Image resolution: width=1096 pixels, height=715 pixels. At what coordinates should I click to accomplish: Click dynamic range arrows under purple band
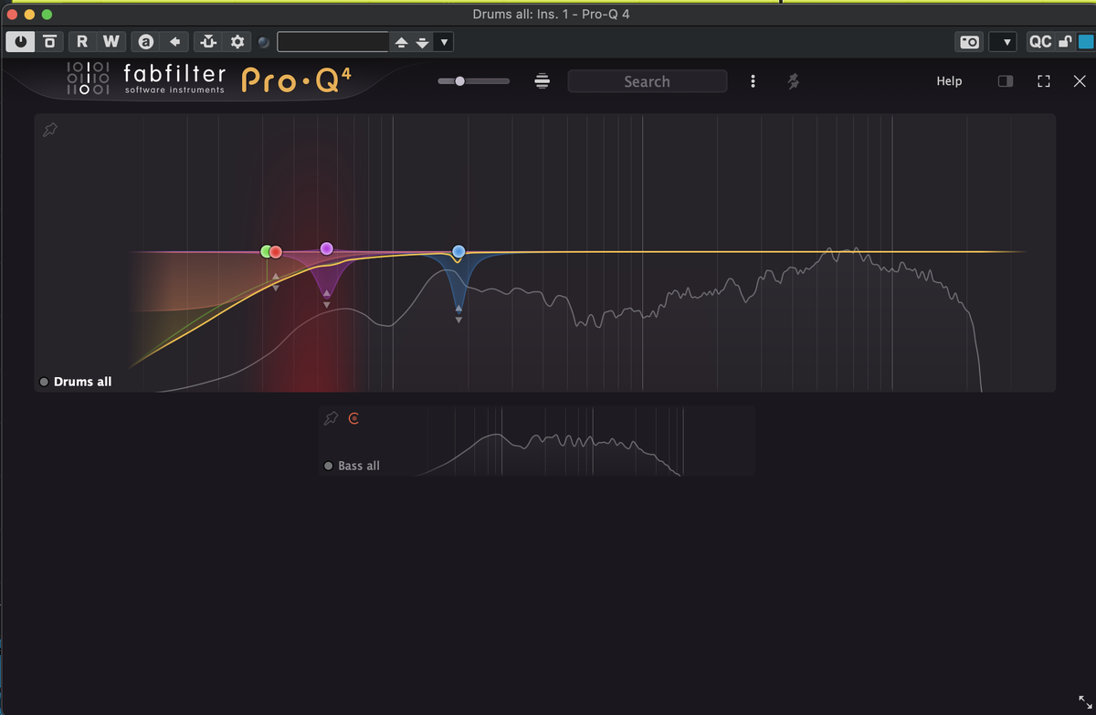click(327, 300)
